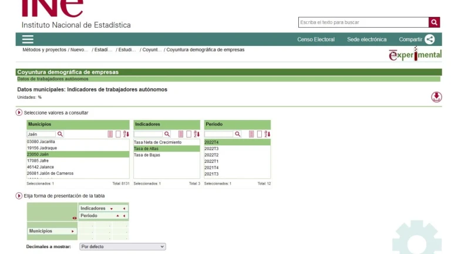The width and height of the screenshot is (451, 254).
Task: Sort the Periodo list alphabetically
Action: pos(267,134)
